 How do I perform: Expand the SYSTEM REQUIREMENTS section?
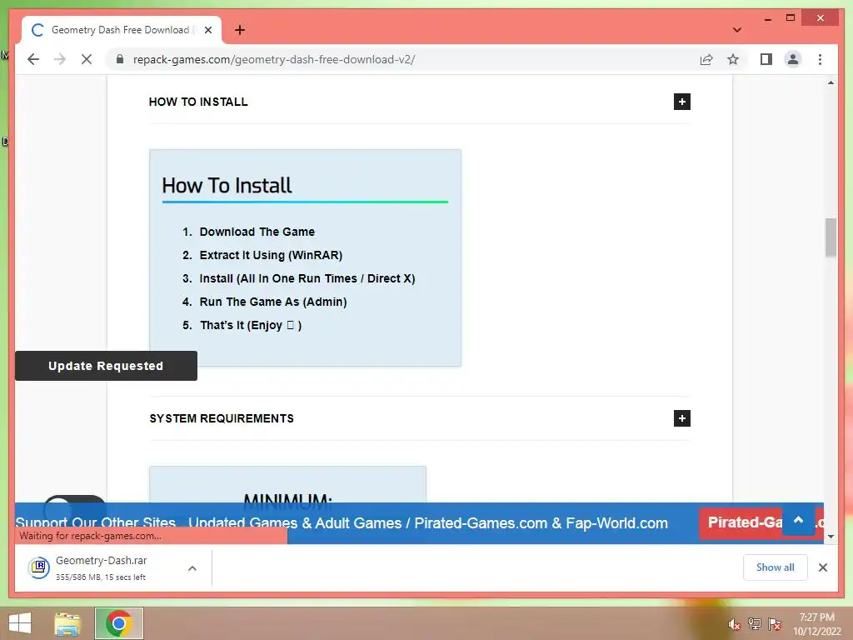681,418
